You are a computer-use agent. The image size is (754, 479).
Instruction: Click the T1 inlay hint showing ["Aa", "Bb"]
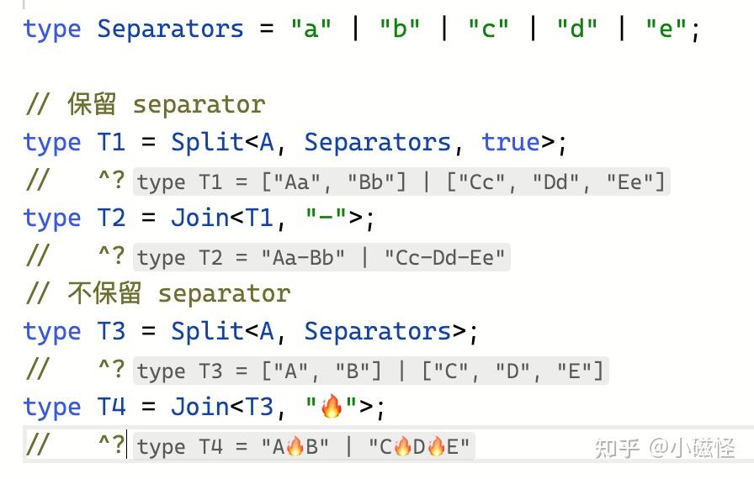pyautogui.click(x=401, y=181)
